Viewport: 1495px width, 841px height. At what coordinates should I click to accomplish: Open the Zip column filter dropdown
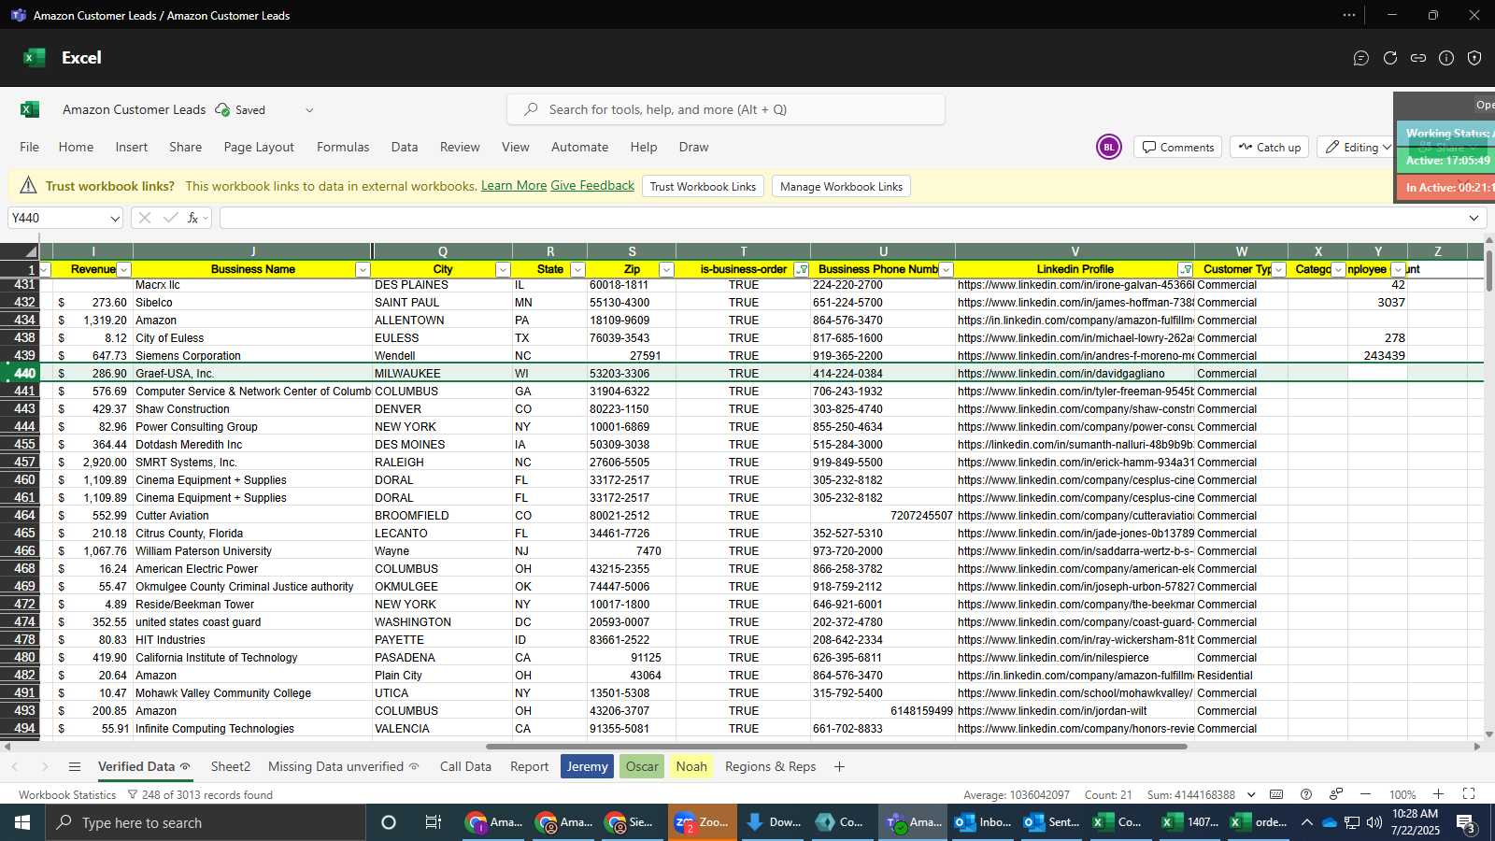point(666,270)
